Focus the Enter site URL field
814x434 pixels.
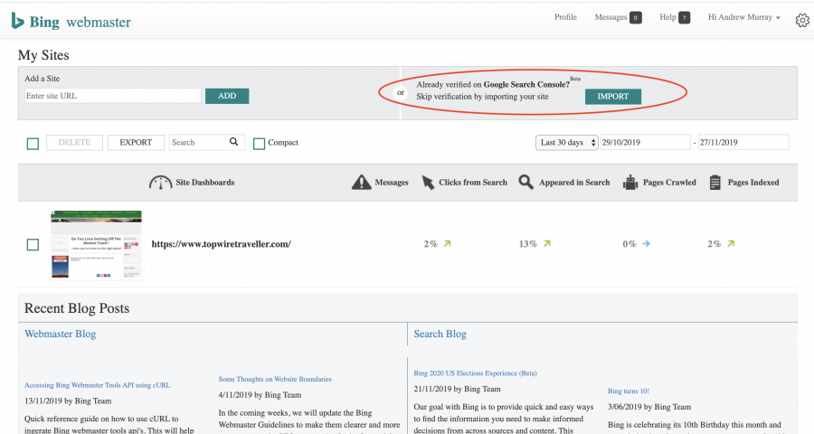[113, 96]
